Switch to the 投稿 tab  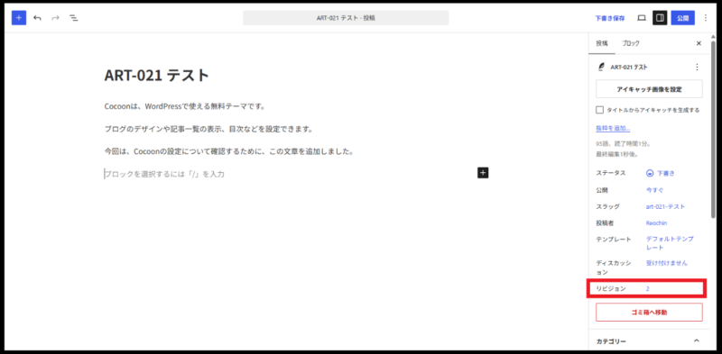[602, 43]
